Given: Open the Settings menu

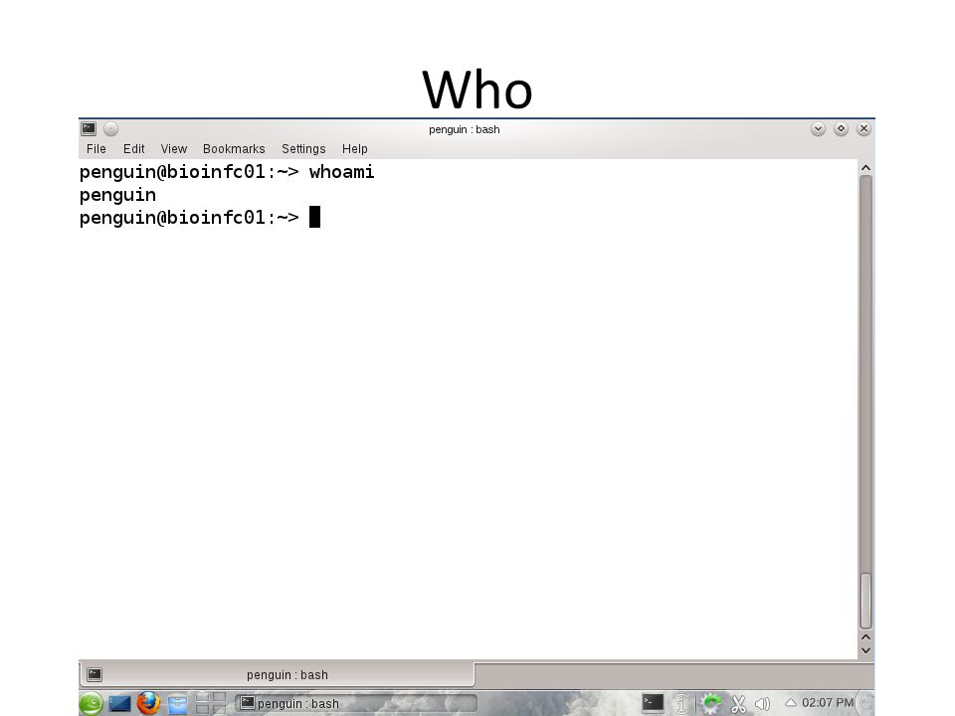Looking at the screenshot, I should tap(303, 148).
